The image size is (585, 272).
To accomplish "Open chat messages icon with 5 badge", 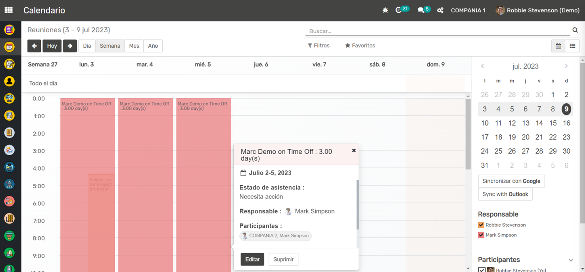I will pyautogui.click(x=421, y=10).
